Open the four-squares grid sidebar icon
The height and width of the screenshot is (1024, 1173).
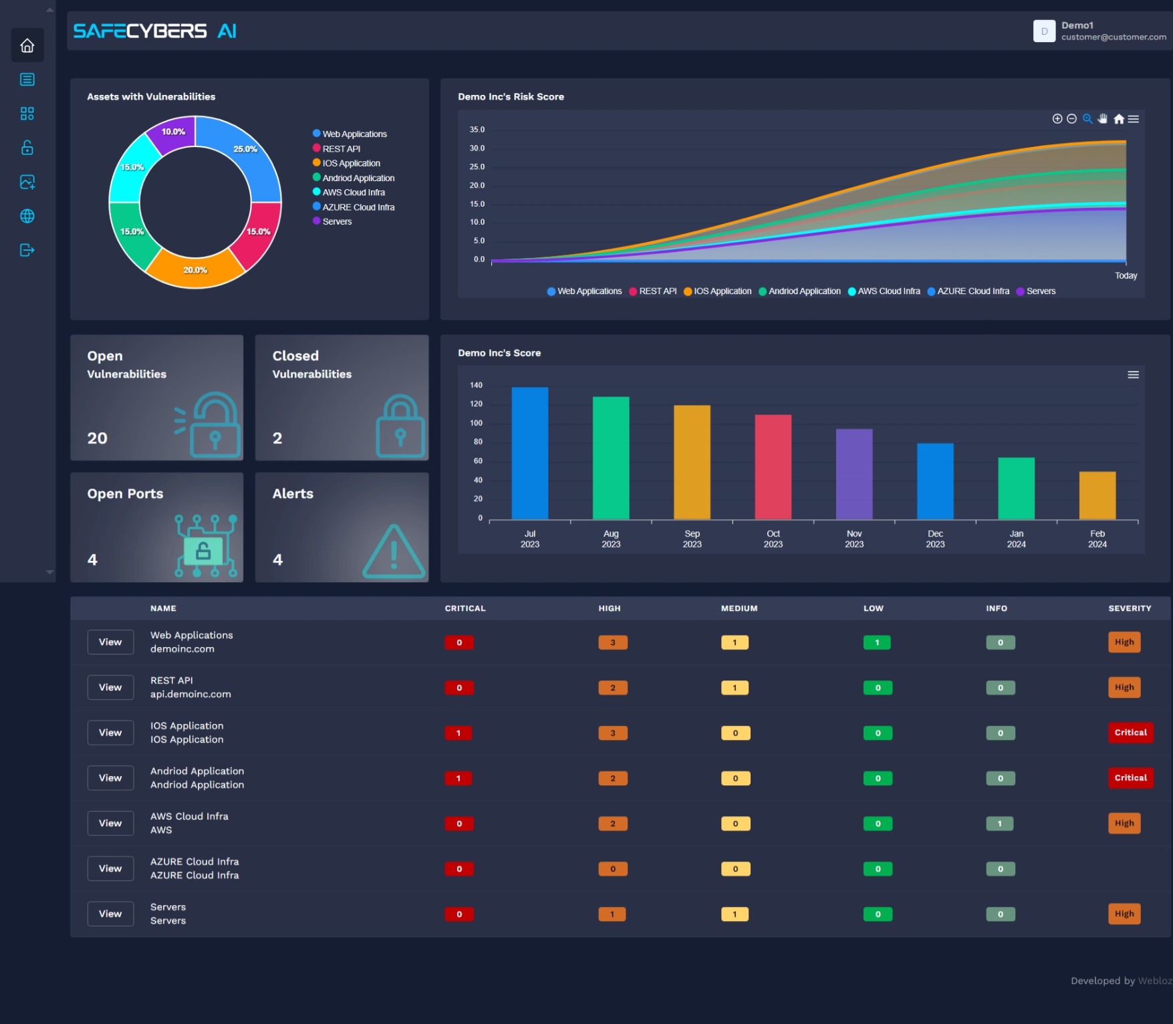(27, 114)
